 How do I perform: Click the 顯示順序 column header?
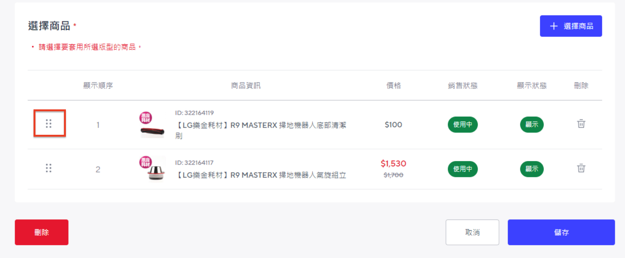tap(98, 85)
